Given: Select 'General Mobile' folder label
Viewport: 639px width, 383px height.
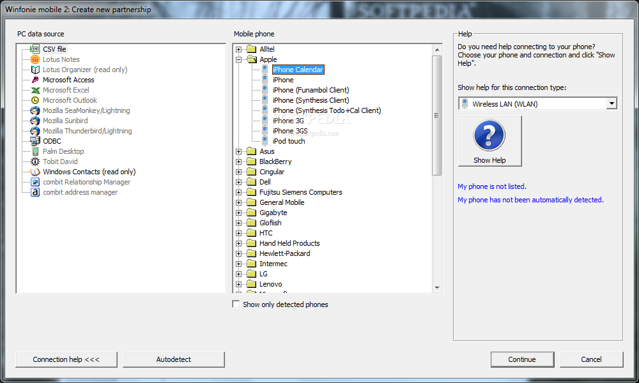Looking at the screenshot, I should 282,202.
